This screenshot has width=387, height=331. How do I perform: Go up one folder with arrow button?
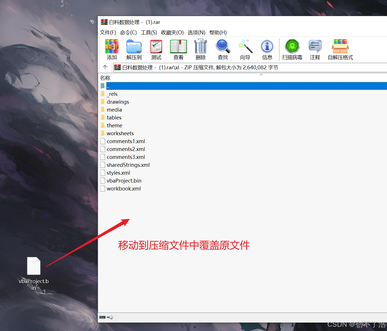pyautogui.click(x=105, y=67)
